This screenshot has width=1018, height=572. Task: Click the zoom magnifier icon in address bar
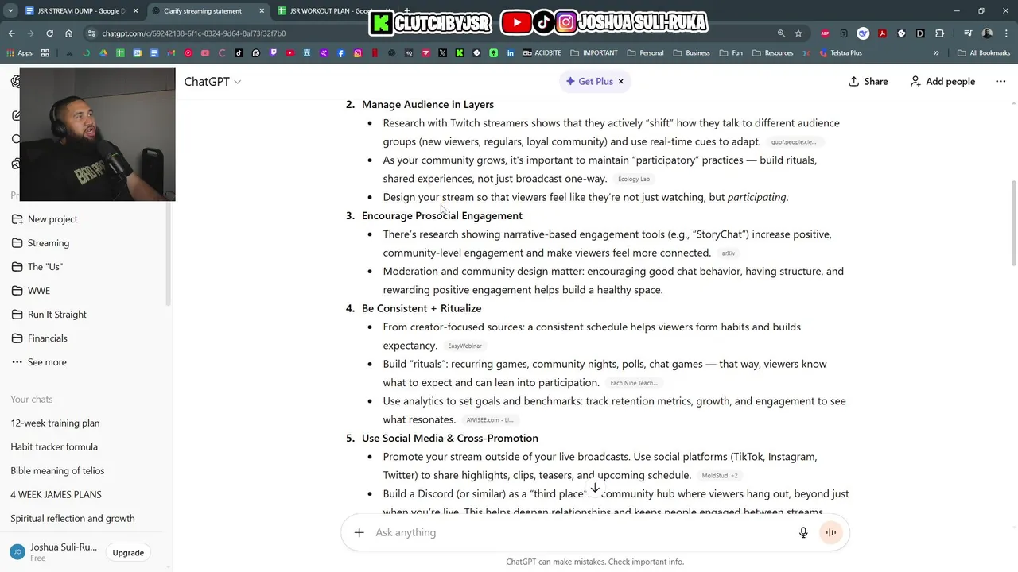(x=781, y=33)
